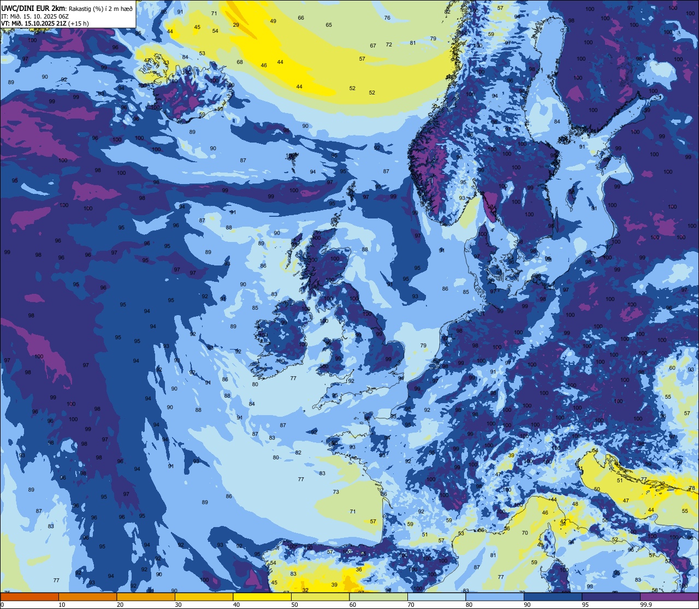Click the medium blue 90–95 legend segment
The height and width of the screenshot is (609, 699).
pos(553,596)
